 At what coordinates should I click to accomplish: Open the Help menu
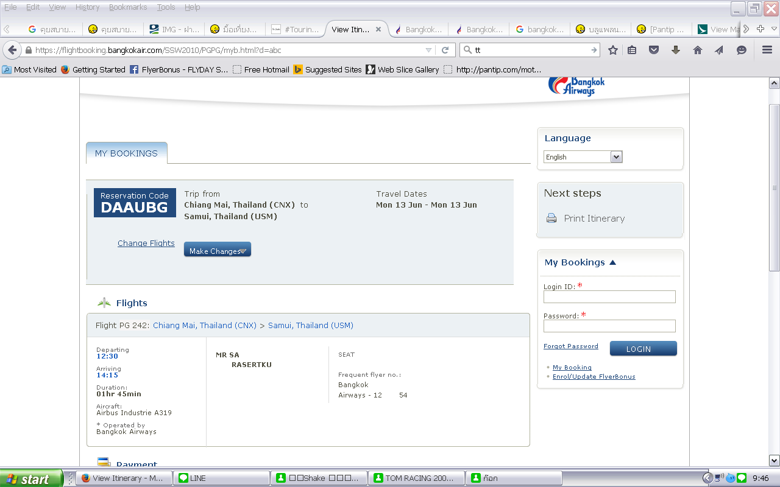(x=192, y=7)
